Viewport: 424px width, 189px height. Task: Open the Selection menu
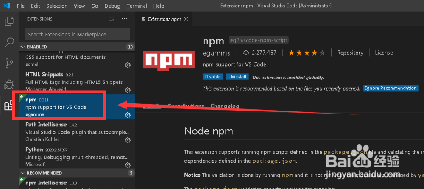56,6
